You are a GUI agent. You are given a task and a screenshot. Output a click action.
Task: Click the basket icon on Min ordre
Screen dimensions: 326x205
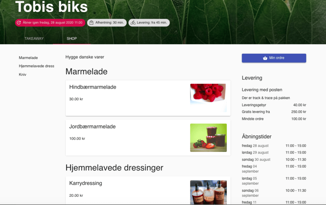265,58
